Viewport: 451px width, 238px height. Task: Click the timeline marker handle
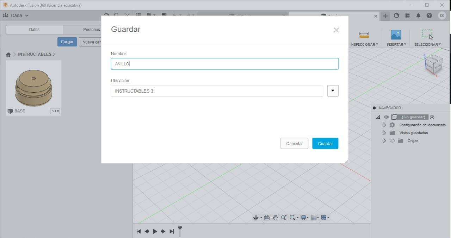pyautogui.click(x=180, y=231)
